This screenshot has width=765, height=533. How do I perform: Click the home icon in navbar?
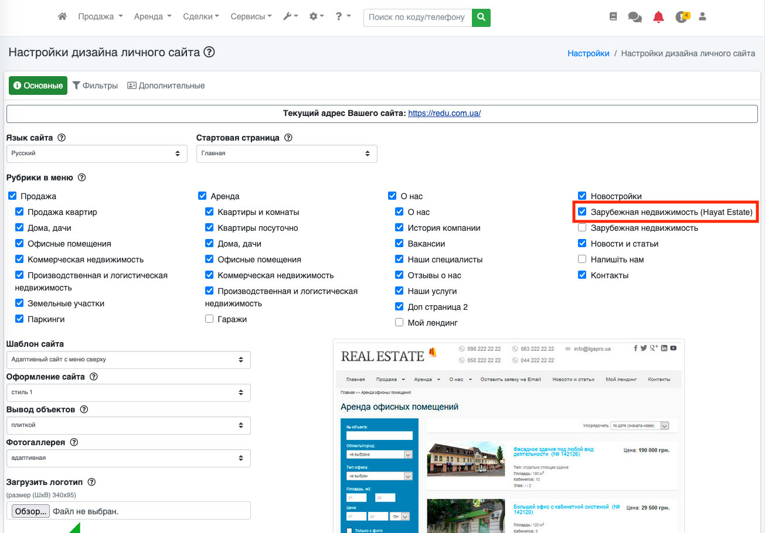click(x=62, y=17)
